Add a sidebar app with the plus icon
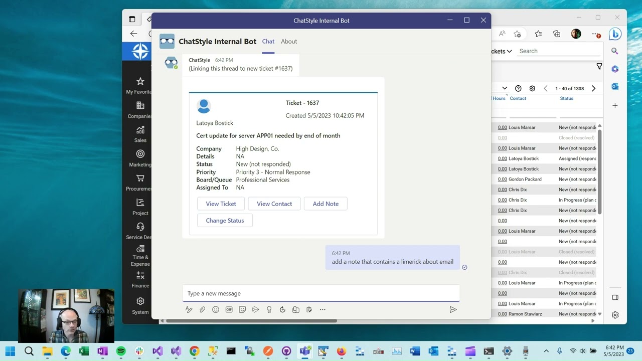Screen dimensions: 642x361 (x=615, y=106)
